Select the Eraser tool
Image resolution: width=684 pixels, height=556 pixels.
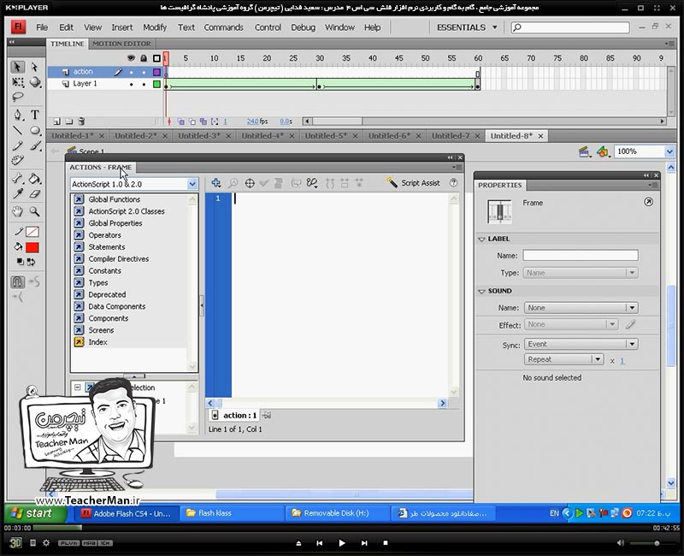[x=35, y=193]
